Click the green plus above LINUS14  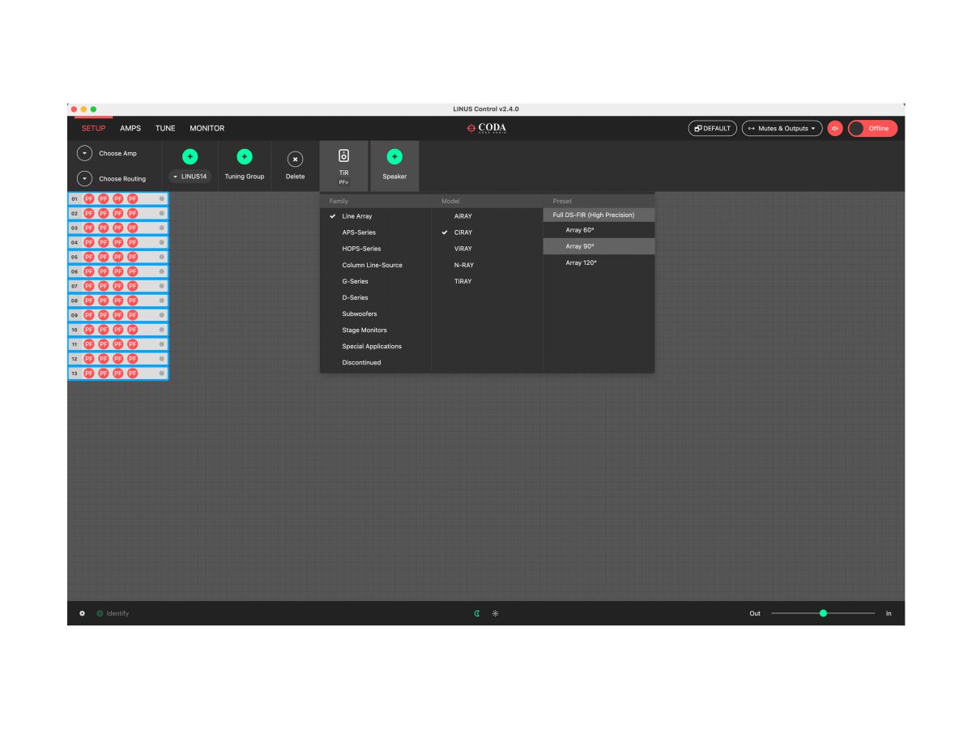(190, 157)
